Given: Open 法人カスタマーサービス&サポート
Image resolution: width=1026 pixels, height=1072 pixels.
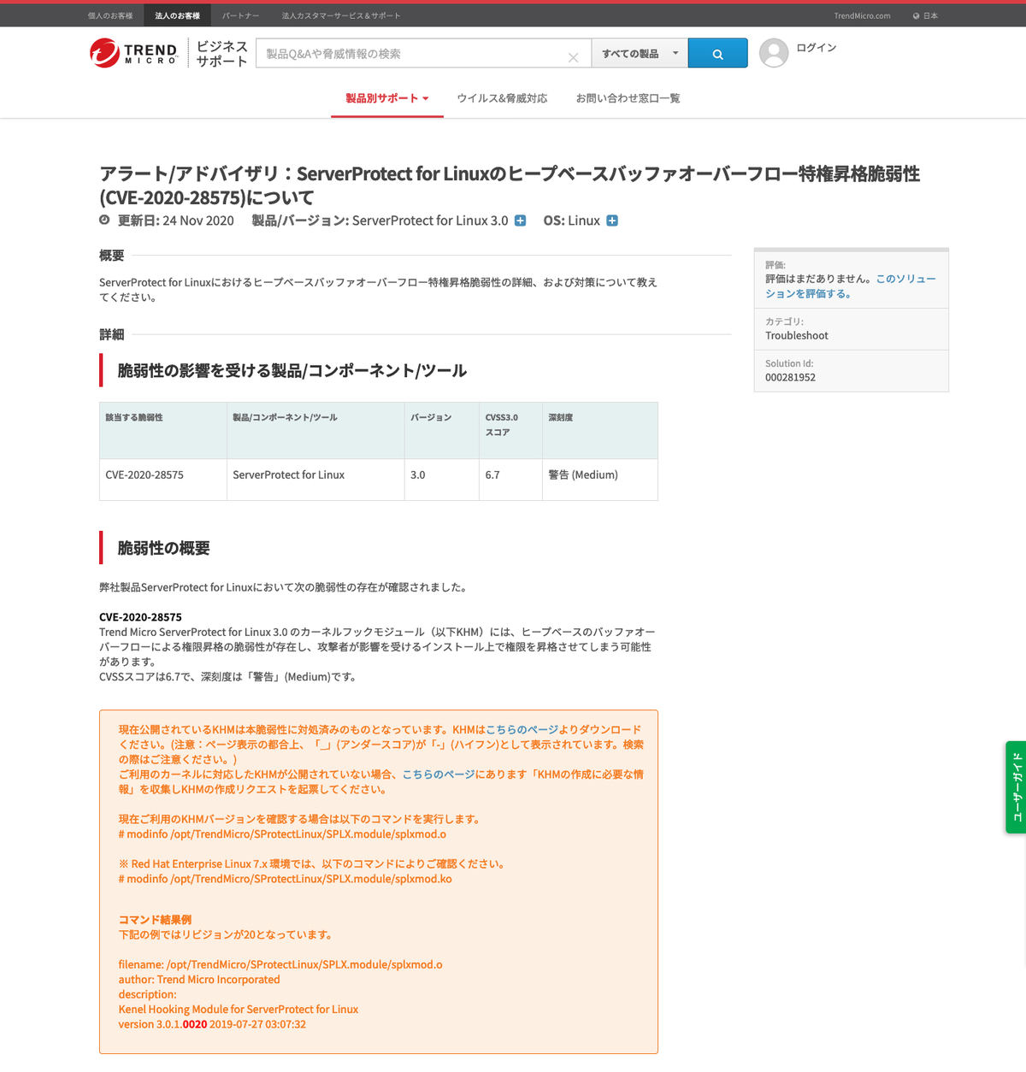Looking at the screenshot, I should pos(341,15).
